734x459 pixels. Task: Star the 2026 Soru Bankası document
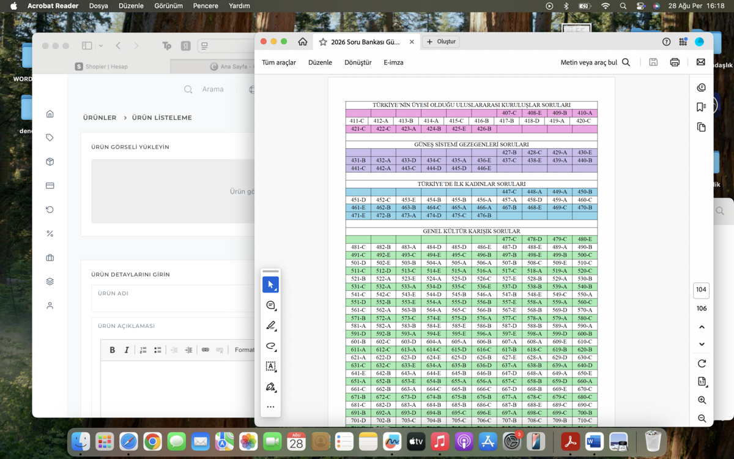[323, 42]
